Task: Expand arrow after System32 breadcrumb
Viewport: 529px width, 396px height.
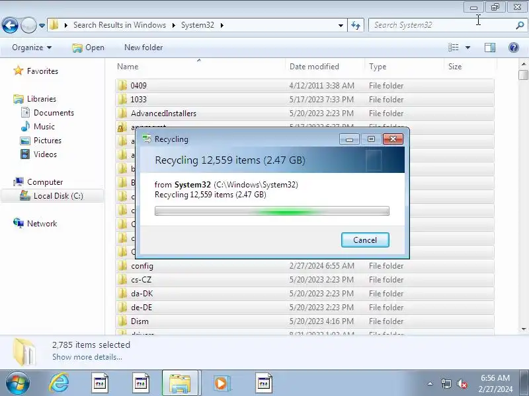Action: [222, 25]
